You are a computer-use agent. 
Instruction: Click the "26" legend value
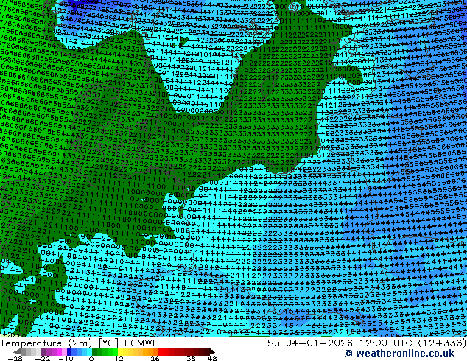coord(155,358)
